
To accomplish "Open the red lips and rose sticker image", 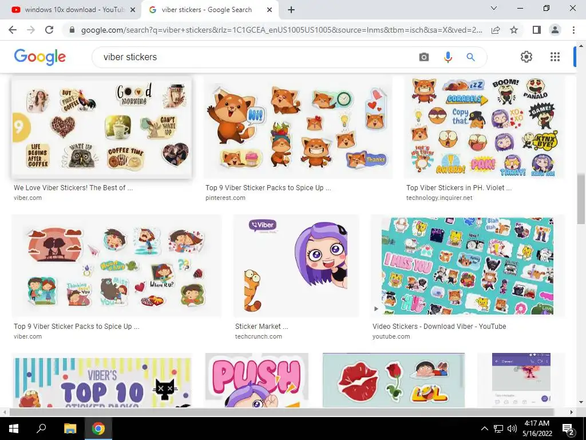I will point(394,380).
